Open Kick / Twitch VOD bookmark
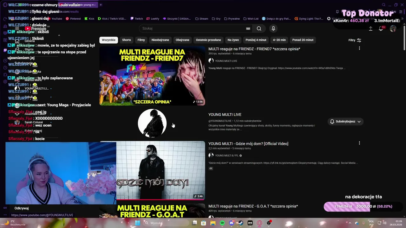 tap(112, 19)
